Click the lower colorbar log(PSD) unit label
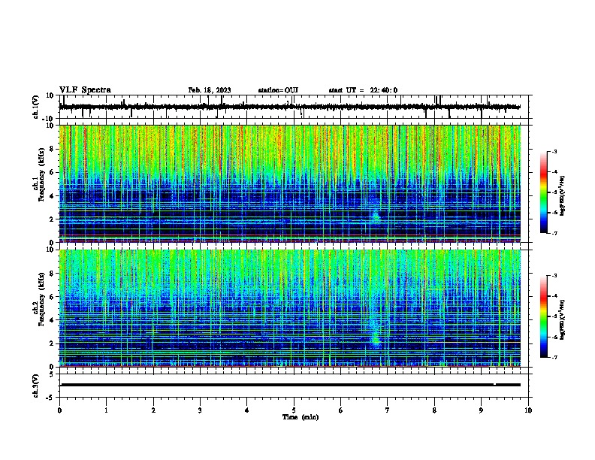The image size is (595, 460). 562,319
